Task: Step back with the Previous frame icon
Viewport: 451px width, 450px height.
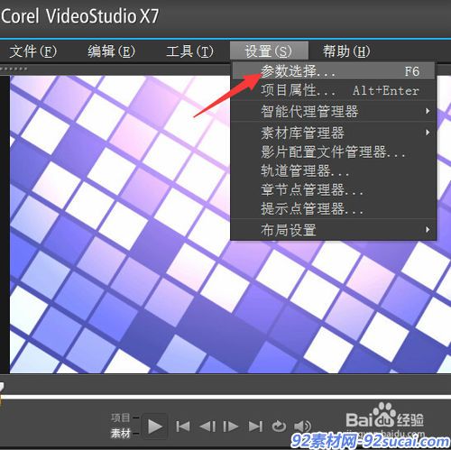Action: (207, 427)
